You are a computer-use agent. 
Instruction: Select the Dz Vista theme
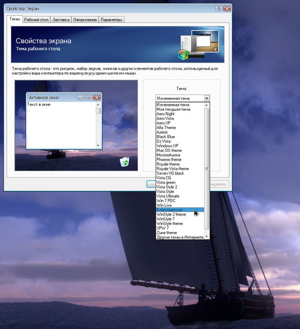click(x=180, y=141)
